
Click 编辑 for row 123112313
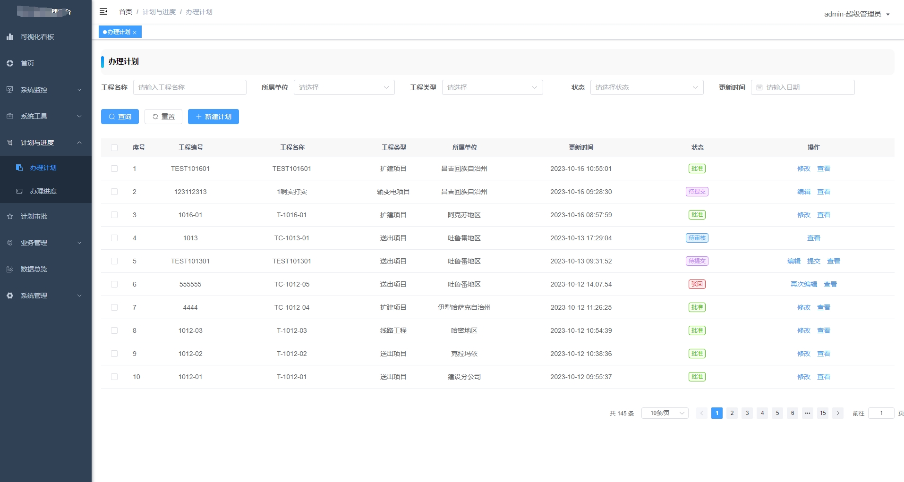pyautogui.click(x=804, y=192)
